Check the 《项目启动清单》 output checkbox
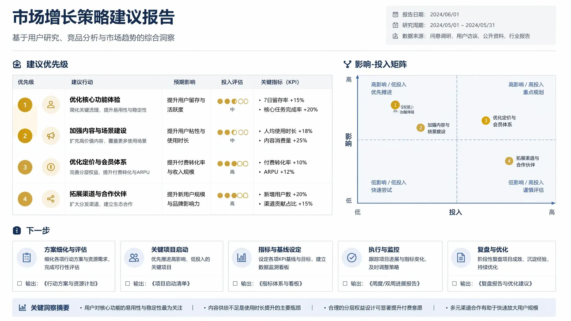Screen dimensions: 571x321 (x=127, y=283)
